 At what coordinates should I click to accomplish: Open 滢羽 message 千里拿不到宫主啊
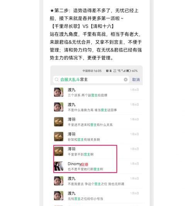pyautogui.click(x=96, y=151)
